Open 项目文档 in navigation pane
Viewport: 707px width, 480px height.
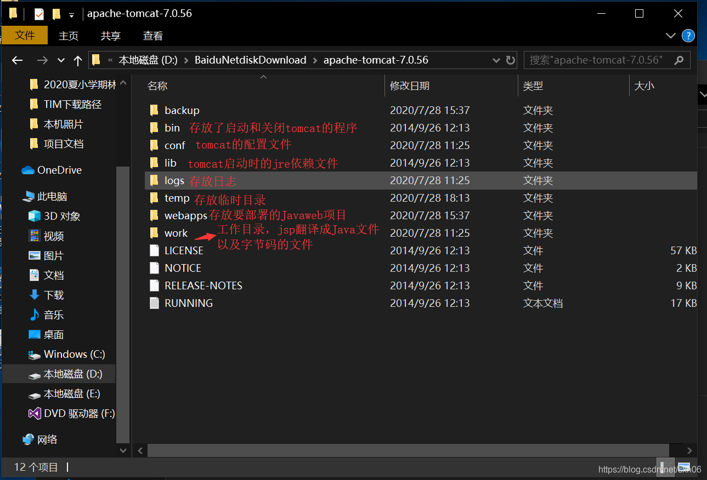pyautogui.click(x=56, y=144)
